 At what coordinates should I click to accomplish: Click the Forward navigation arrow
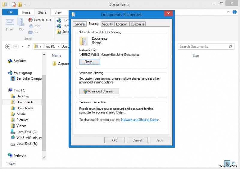pos(16,46)
